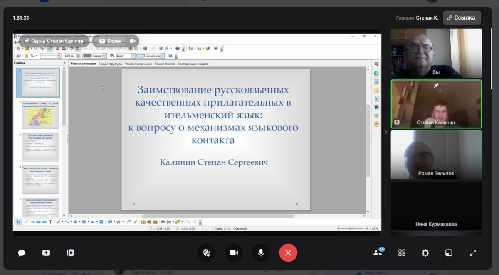
Task: Switch to the camera source icon
Action: 133,41
